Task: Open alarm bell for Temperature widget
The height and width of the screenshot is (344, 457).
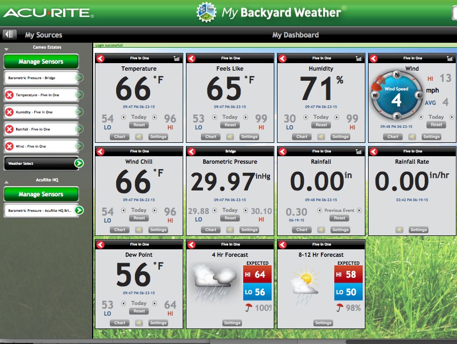Action: (x=139, y=136)
